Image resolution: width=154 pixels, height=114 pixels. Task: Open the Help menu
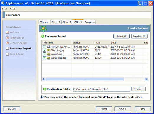(12, 9)
